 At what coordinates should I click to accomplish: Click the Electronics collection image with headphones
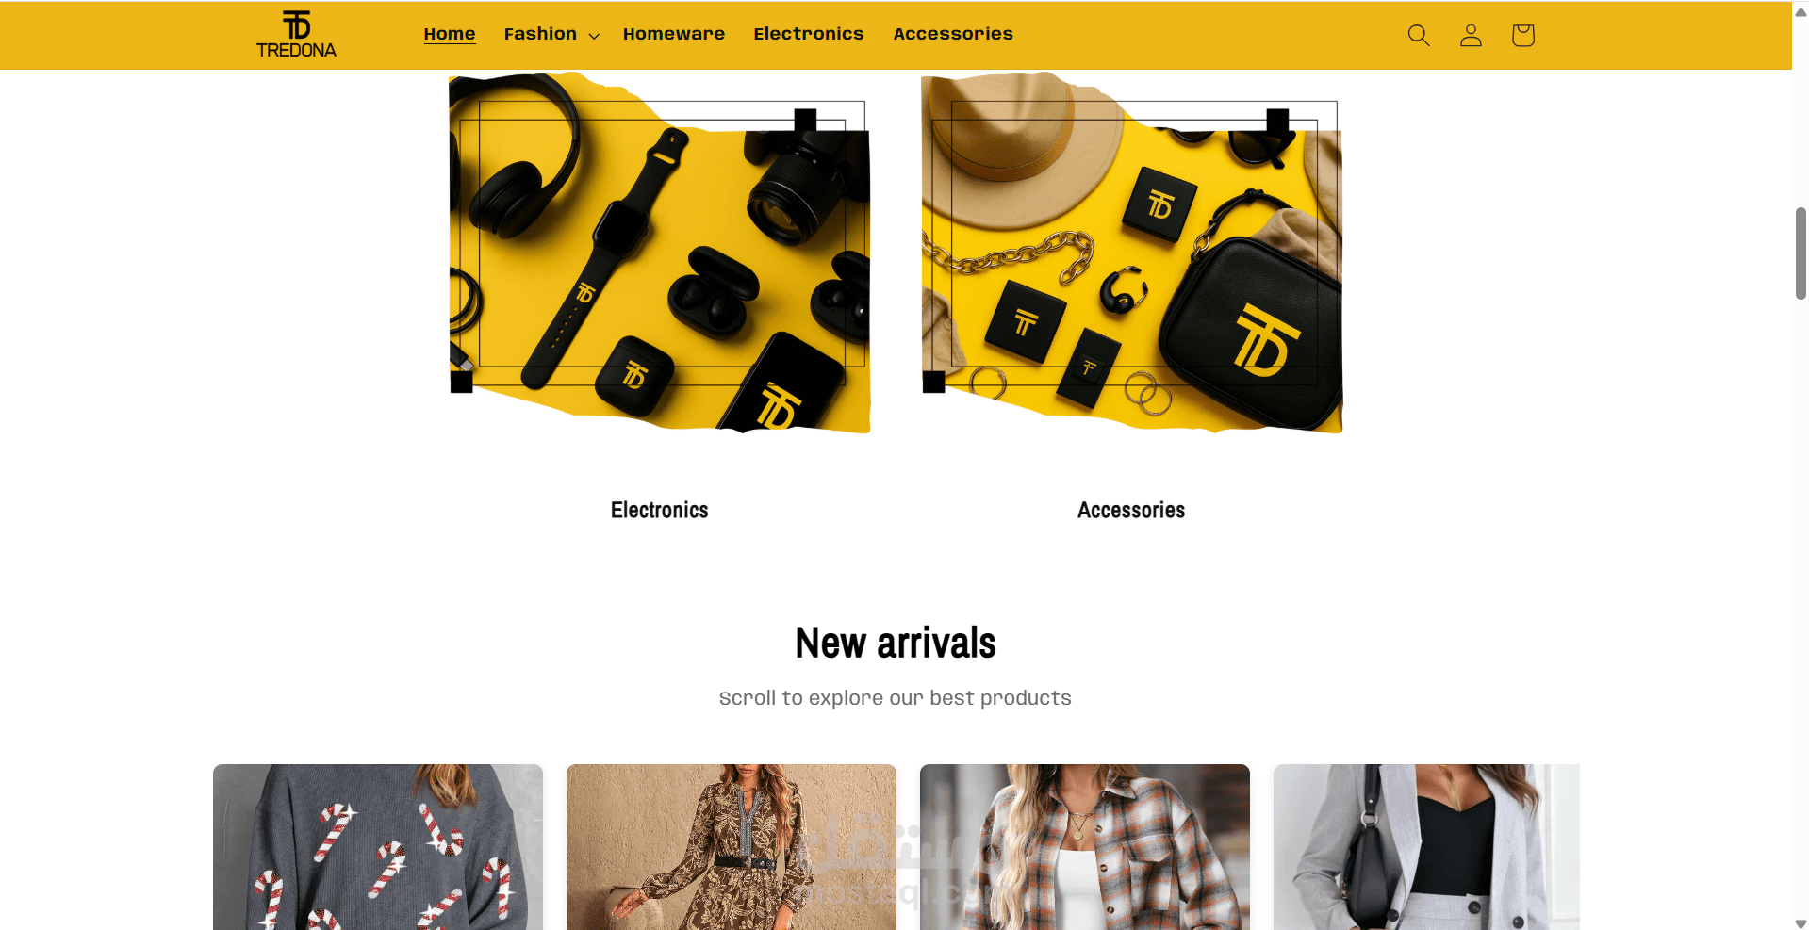[x=660, y=253]
